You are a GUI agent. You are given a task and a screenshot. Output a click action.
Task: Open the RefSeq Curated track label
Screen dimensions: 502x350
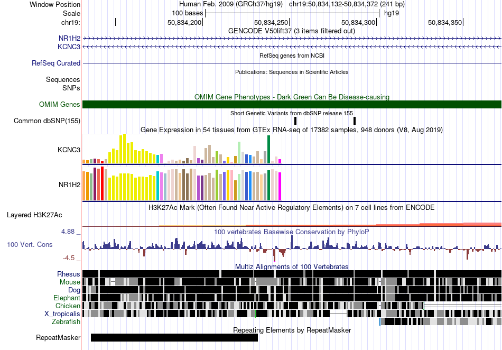tap(56, 63)
